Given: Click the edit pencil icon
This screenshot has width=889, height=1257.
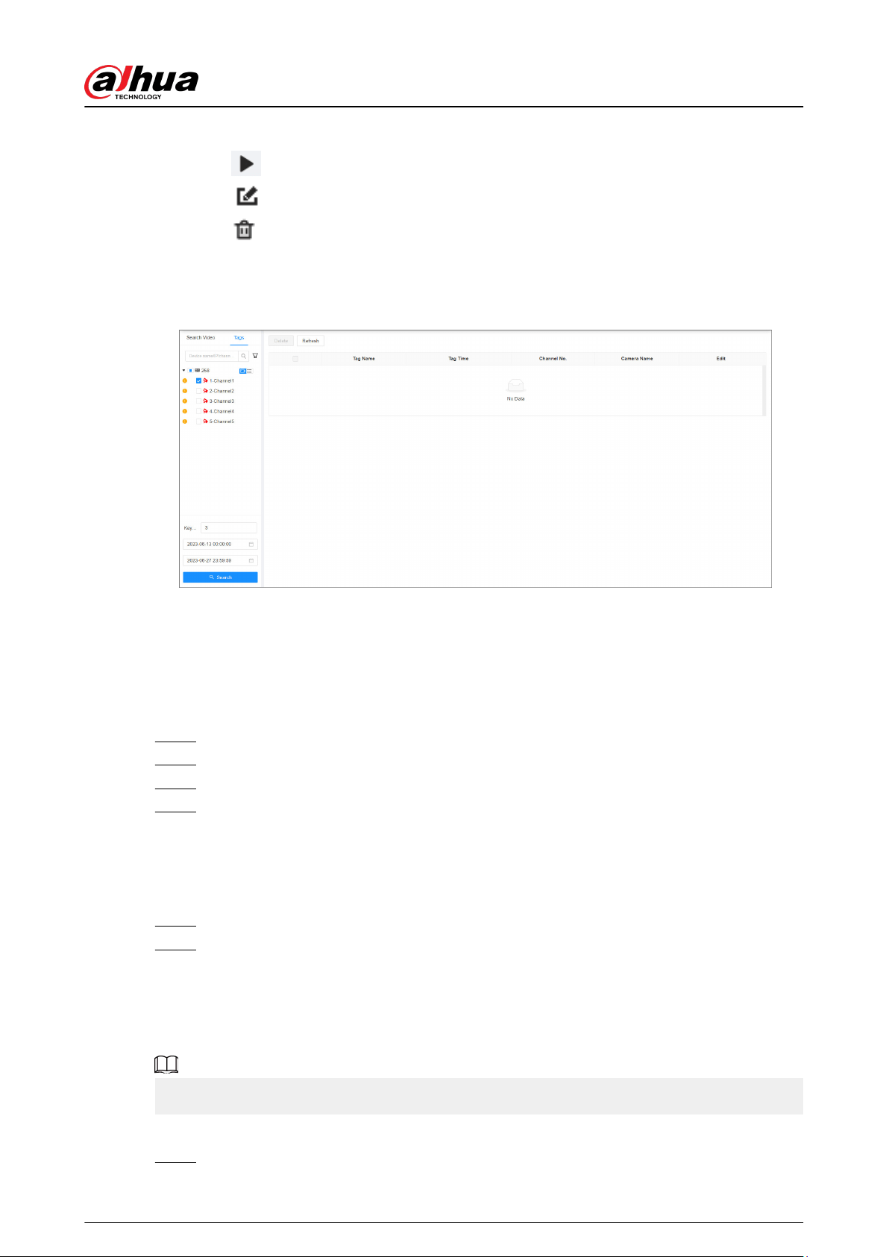Looking at the screenshot, I should pyautogui.click(x=247, y=196).
